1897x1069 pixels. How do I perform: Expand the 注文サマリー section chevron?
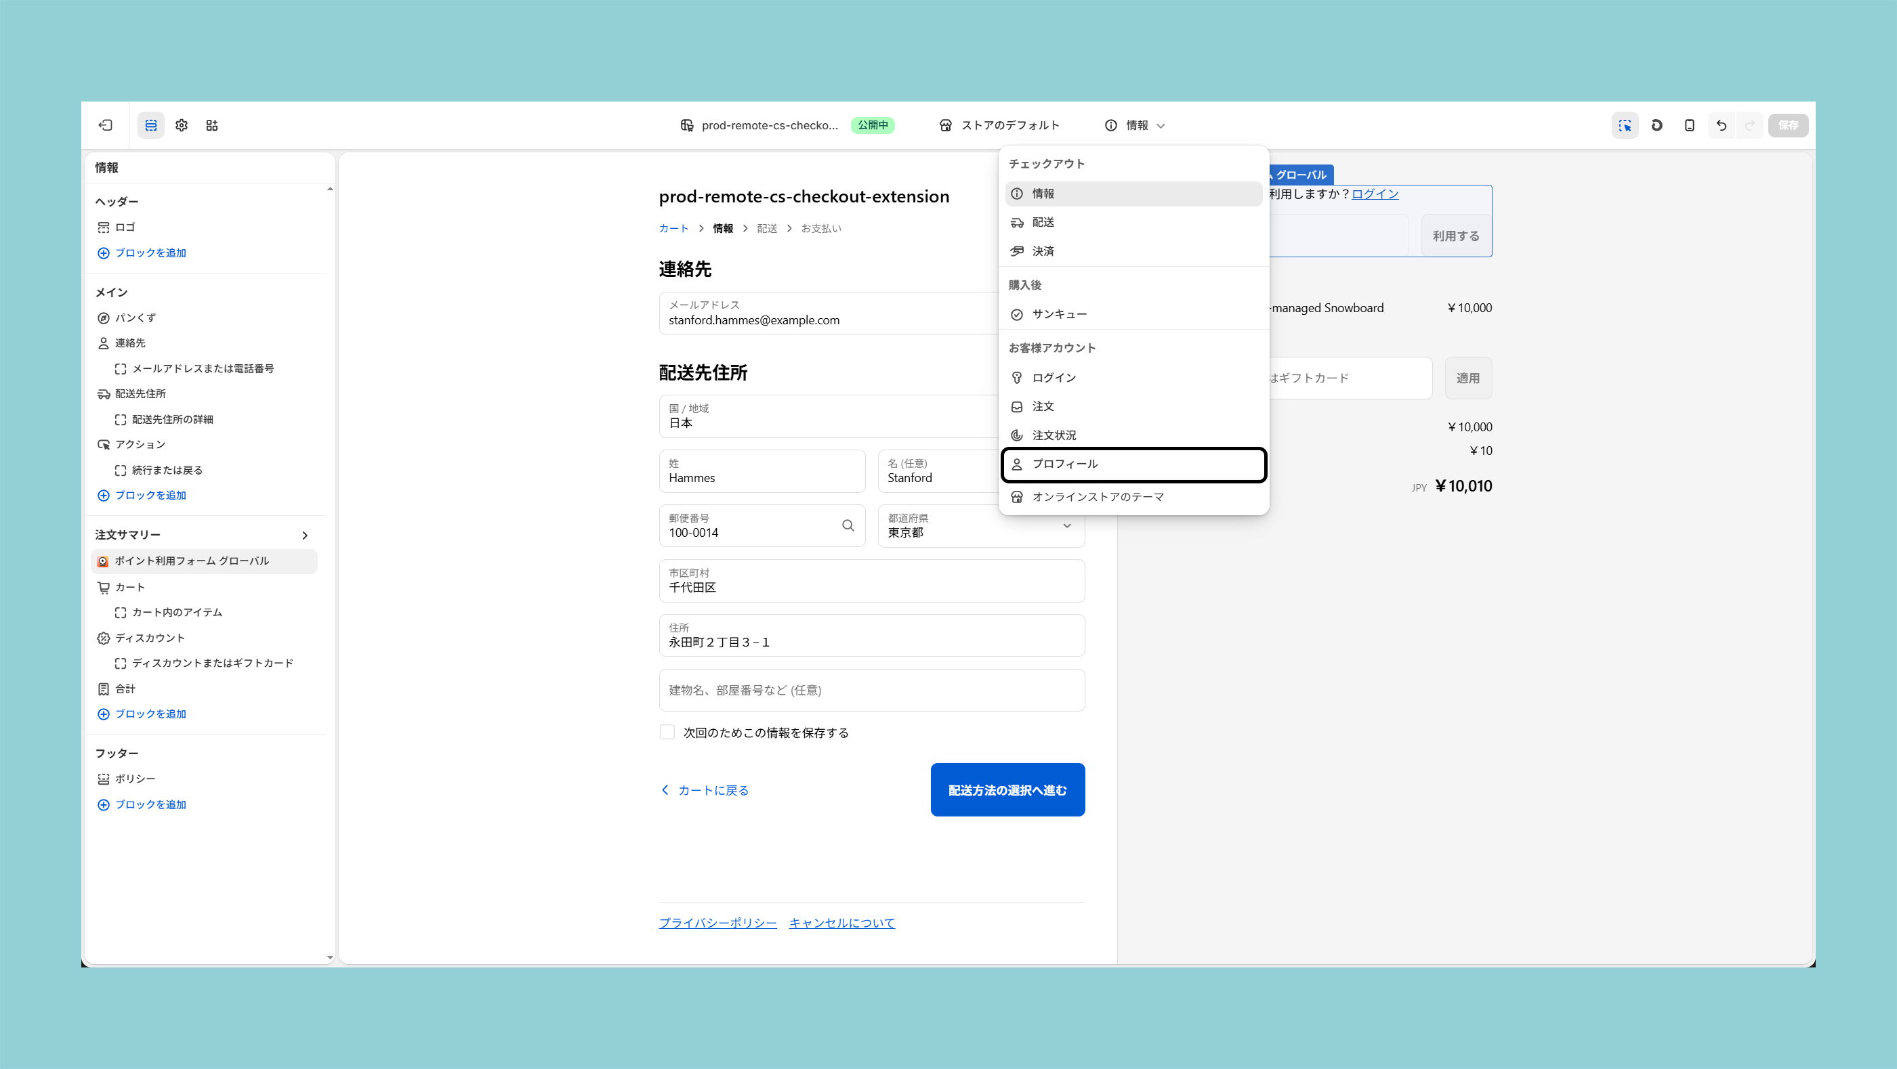click(x=305, y=535)
